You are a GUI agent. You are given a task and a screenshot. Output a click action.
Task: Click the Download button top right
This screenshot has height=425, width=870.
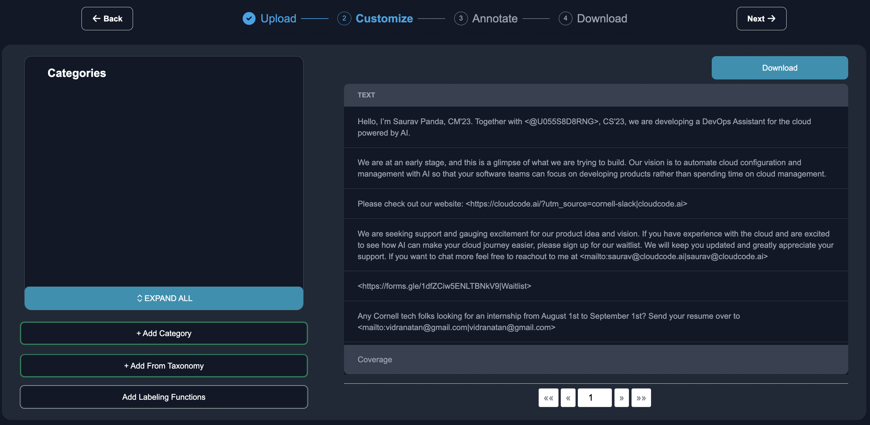780,67
